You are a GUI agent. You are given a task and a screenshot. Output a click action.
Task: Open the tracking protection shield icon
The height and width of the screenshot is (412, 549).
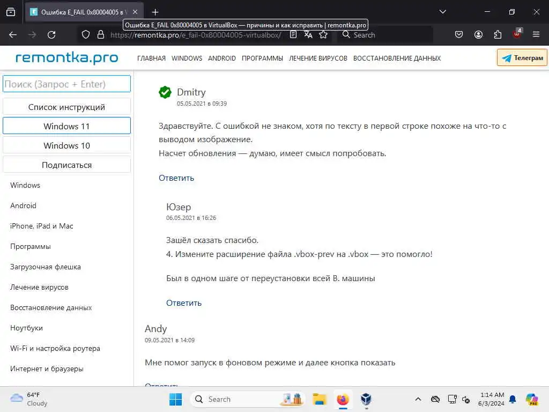click(x=86, y=35)
